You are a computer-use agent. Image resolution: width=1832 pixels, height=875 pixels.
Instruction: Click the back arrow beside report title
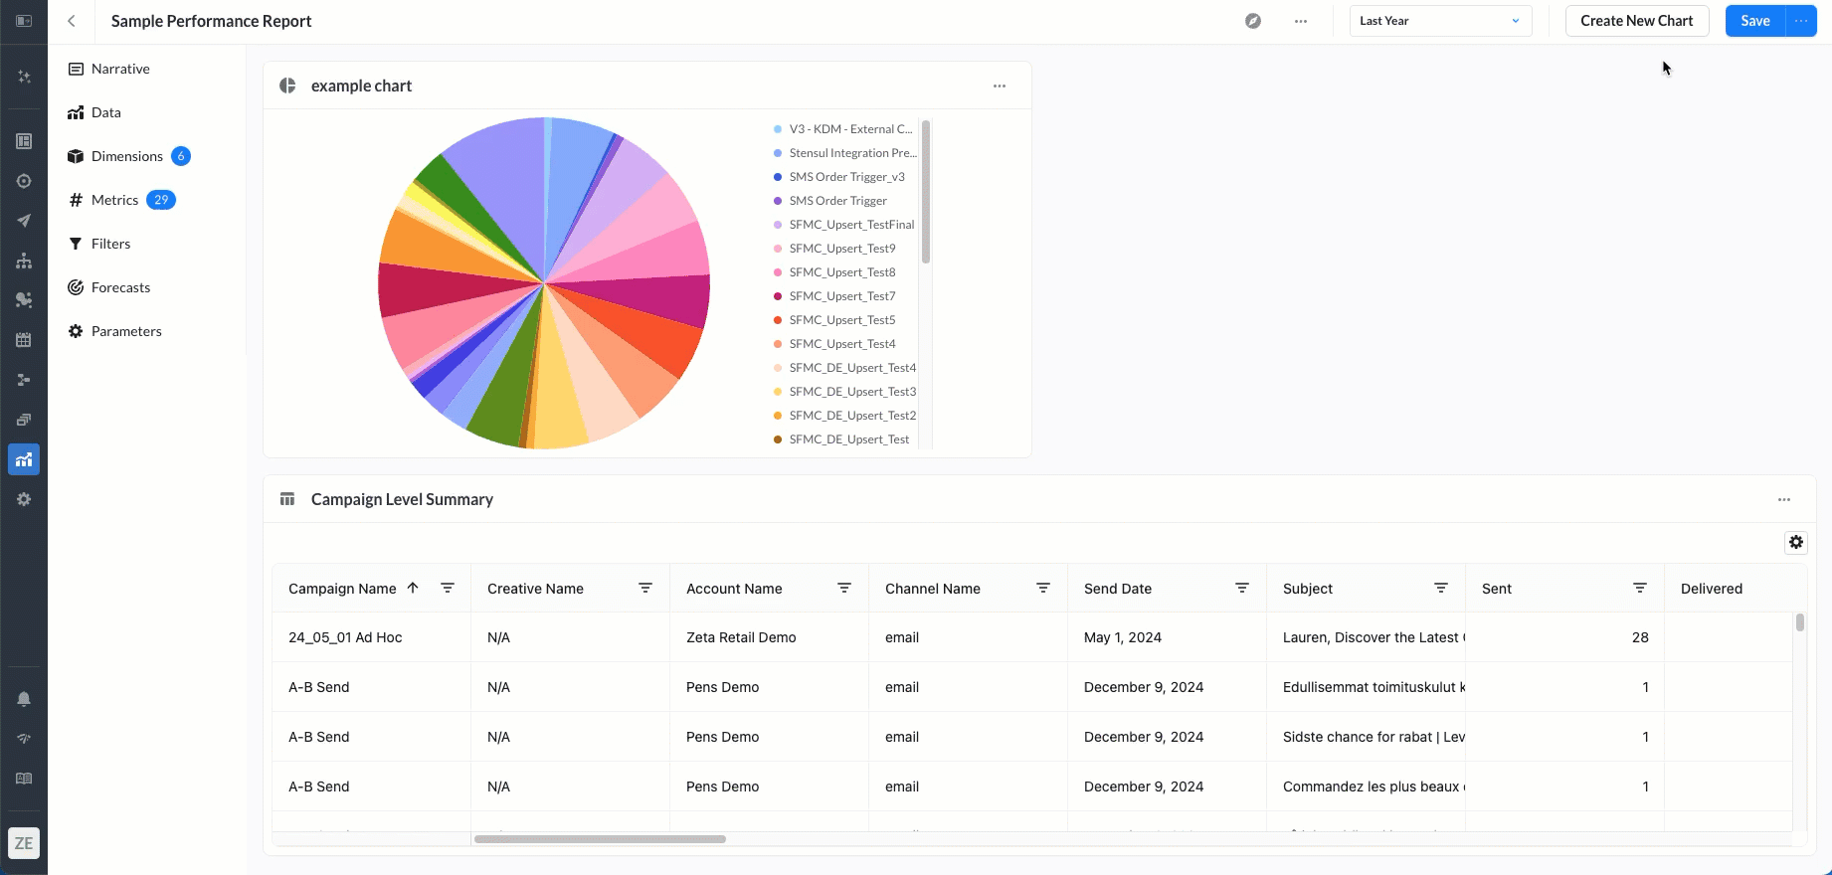pos(72,21)
